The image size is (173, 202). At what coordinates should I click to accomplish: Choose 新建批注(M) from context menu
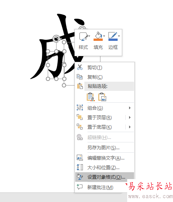105,187
